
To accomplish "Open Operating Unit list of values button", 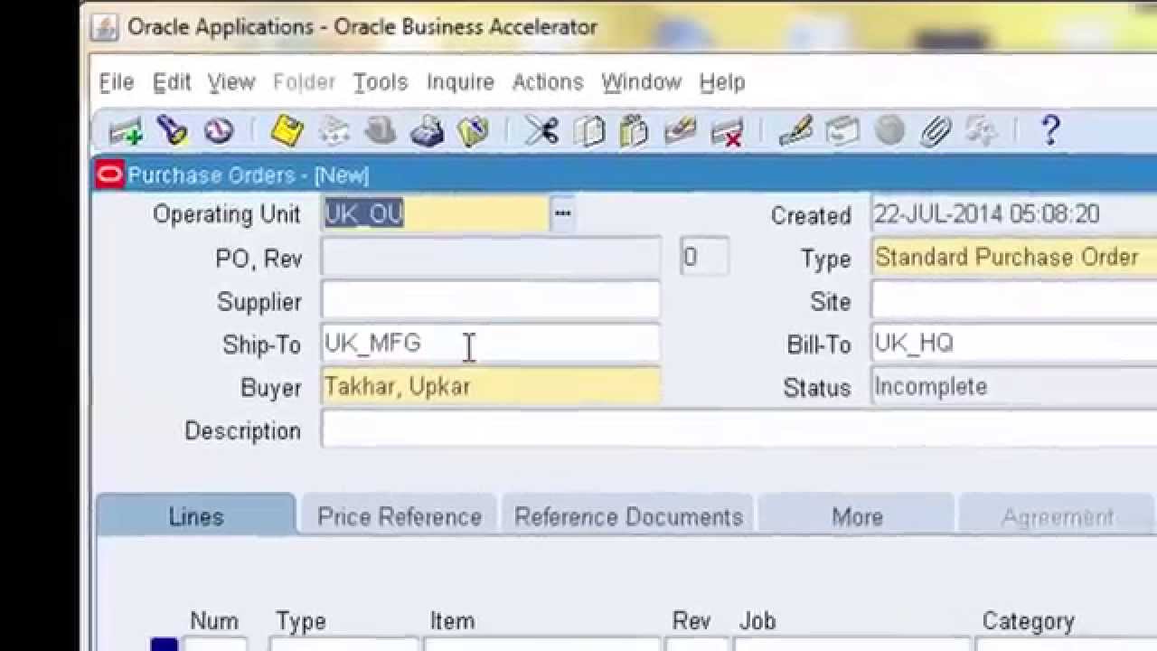I will point(562,213).
